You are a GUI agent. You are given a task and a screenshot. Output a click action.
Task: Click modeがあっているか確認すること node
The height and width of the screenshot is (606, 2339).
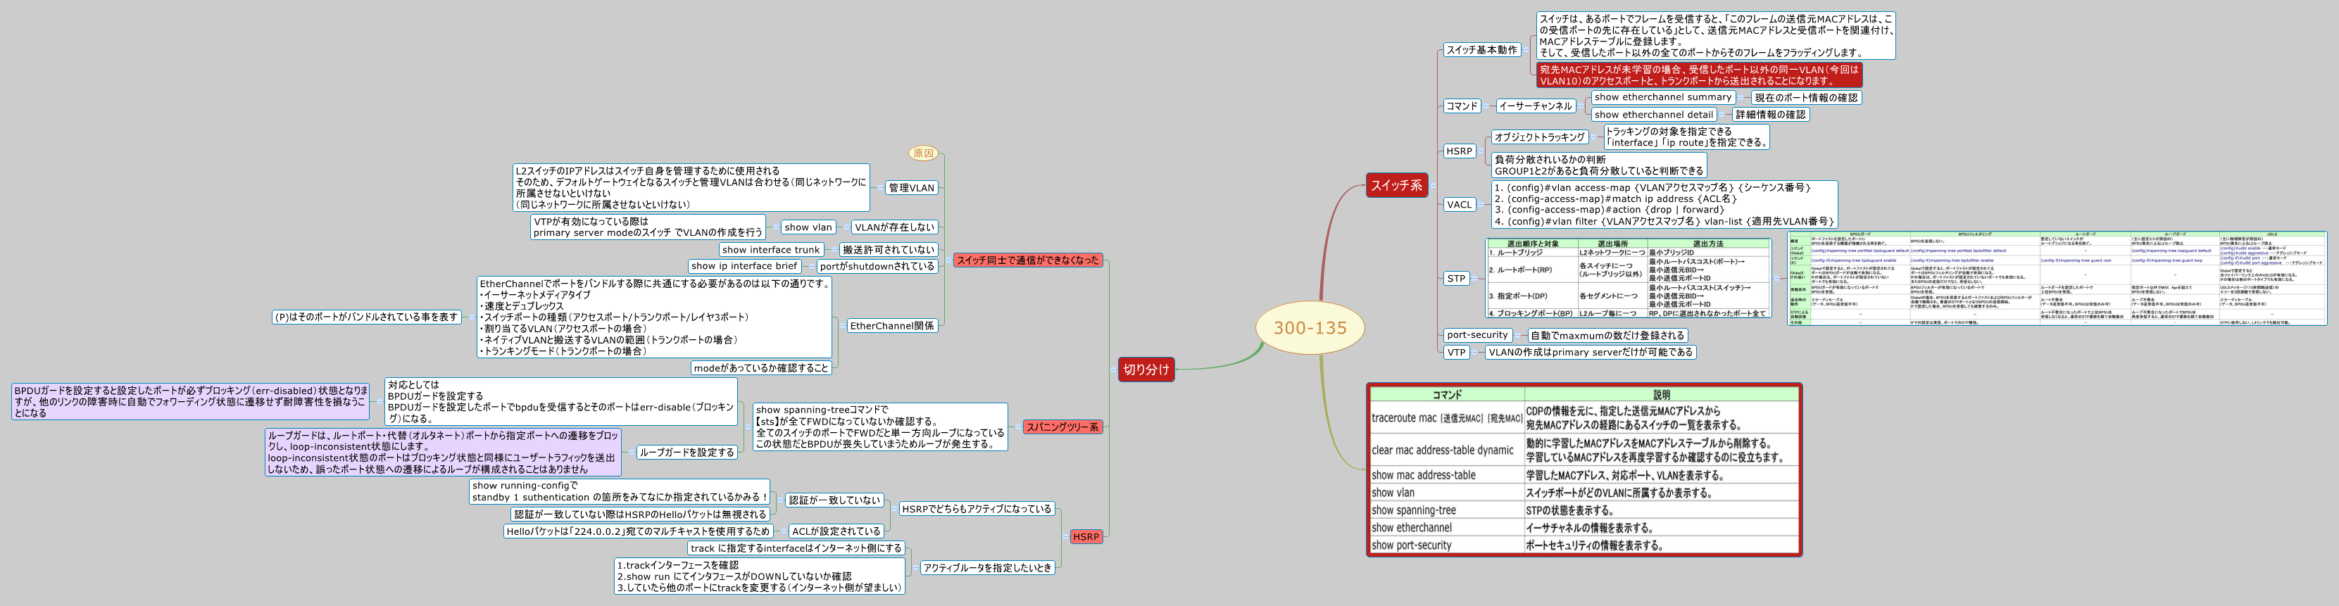point(761,367)
